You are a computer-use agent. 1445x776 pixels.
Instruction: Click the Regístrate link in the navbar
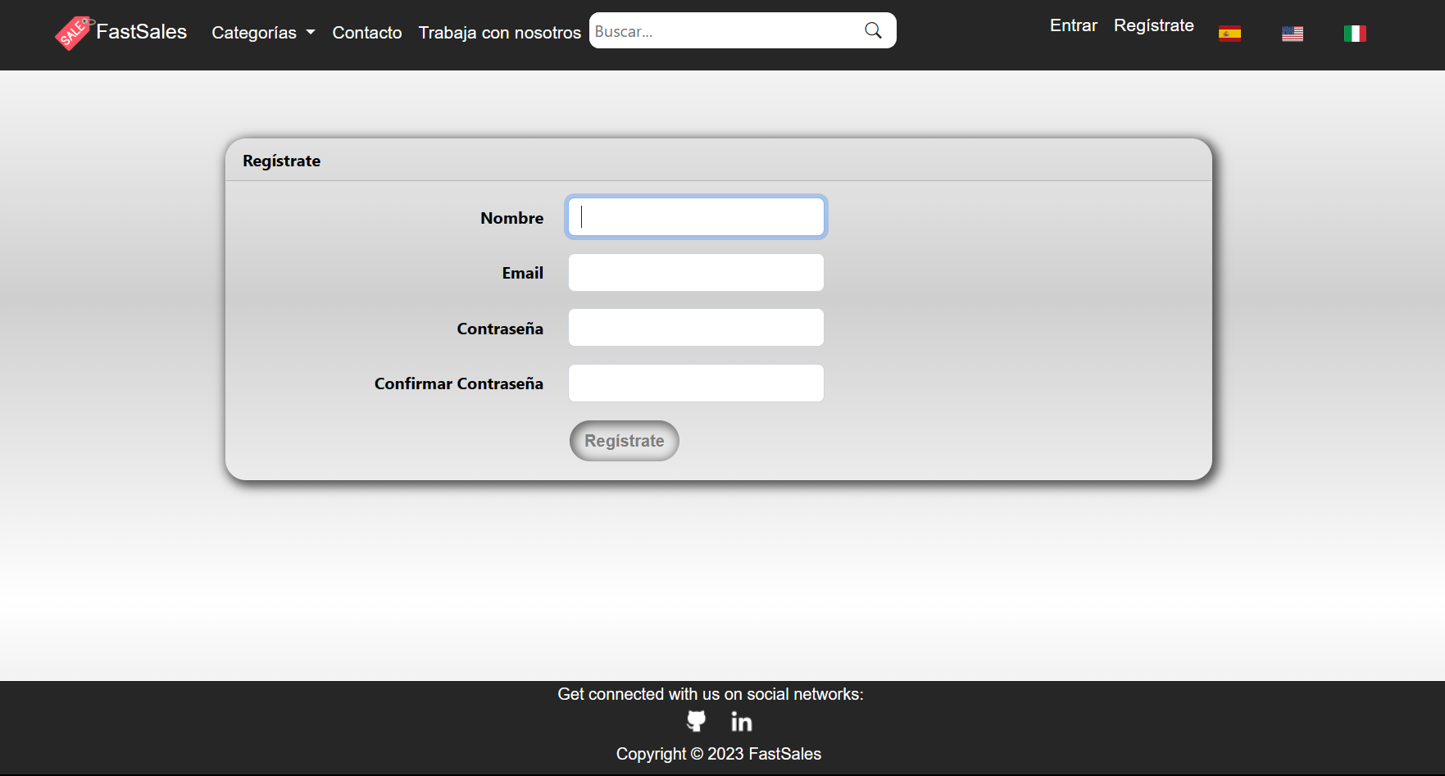[x=1154, y=25]
